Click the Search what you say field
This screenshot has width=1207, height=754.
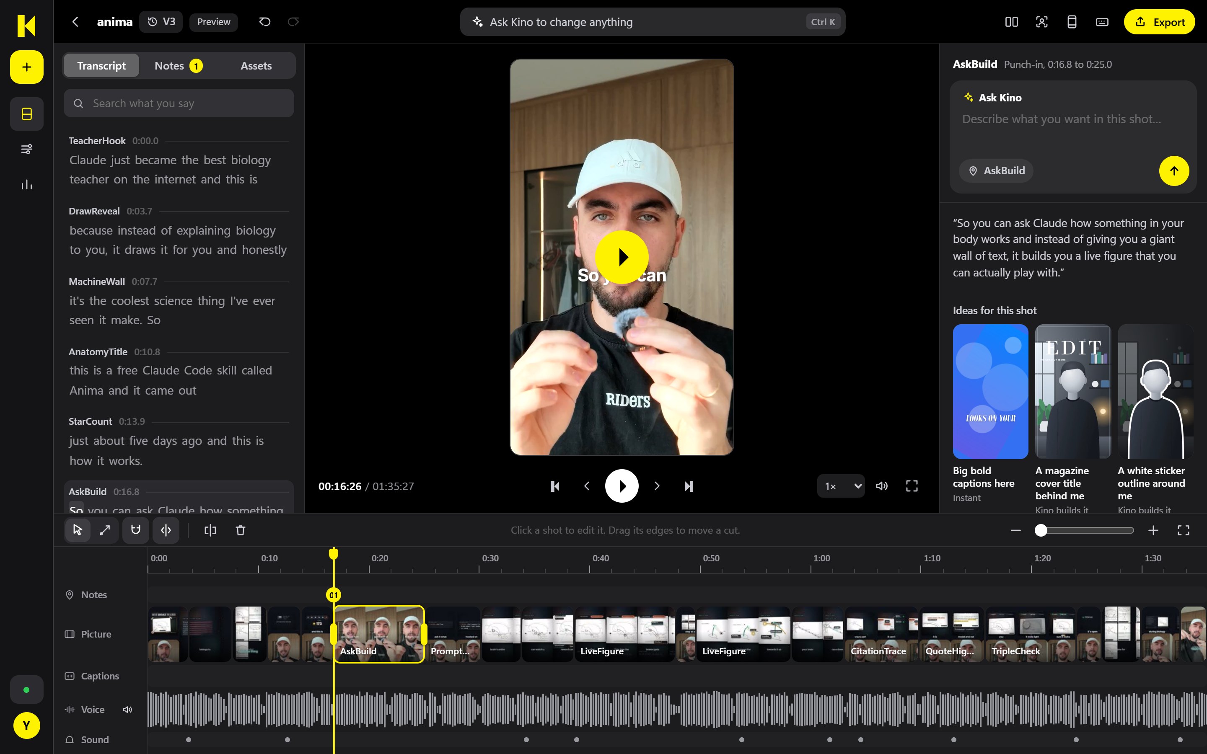point(179,103)
